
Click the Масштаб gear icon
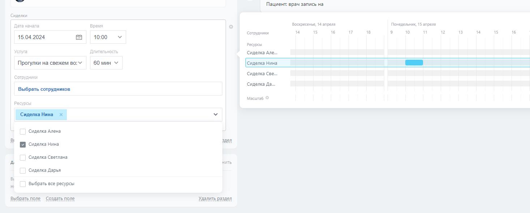(267, 98)
